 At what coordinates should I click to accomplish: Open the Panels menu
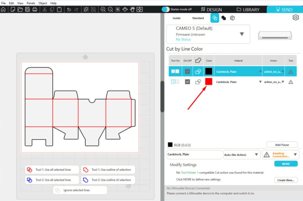point(31,3)
